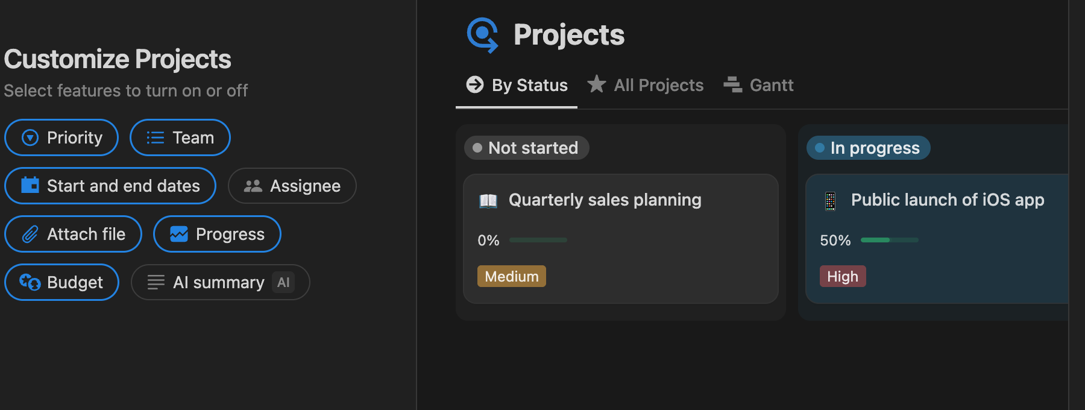Screen dimensions: 1085x410
Task: Turn off the Budget feature
Action: tap(61, 282)
